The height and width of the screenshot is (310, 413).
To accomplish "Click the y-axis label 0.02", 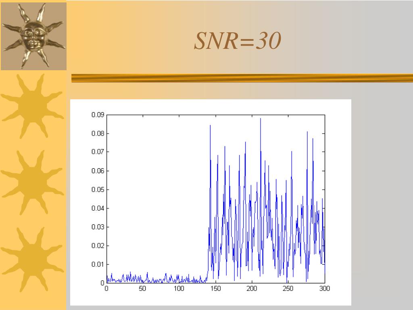I will [98, 246].
